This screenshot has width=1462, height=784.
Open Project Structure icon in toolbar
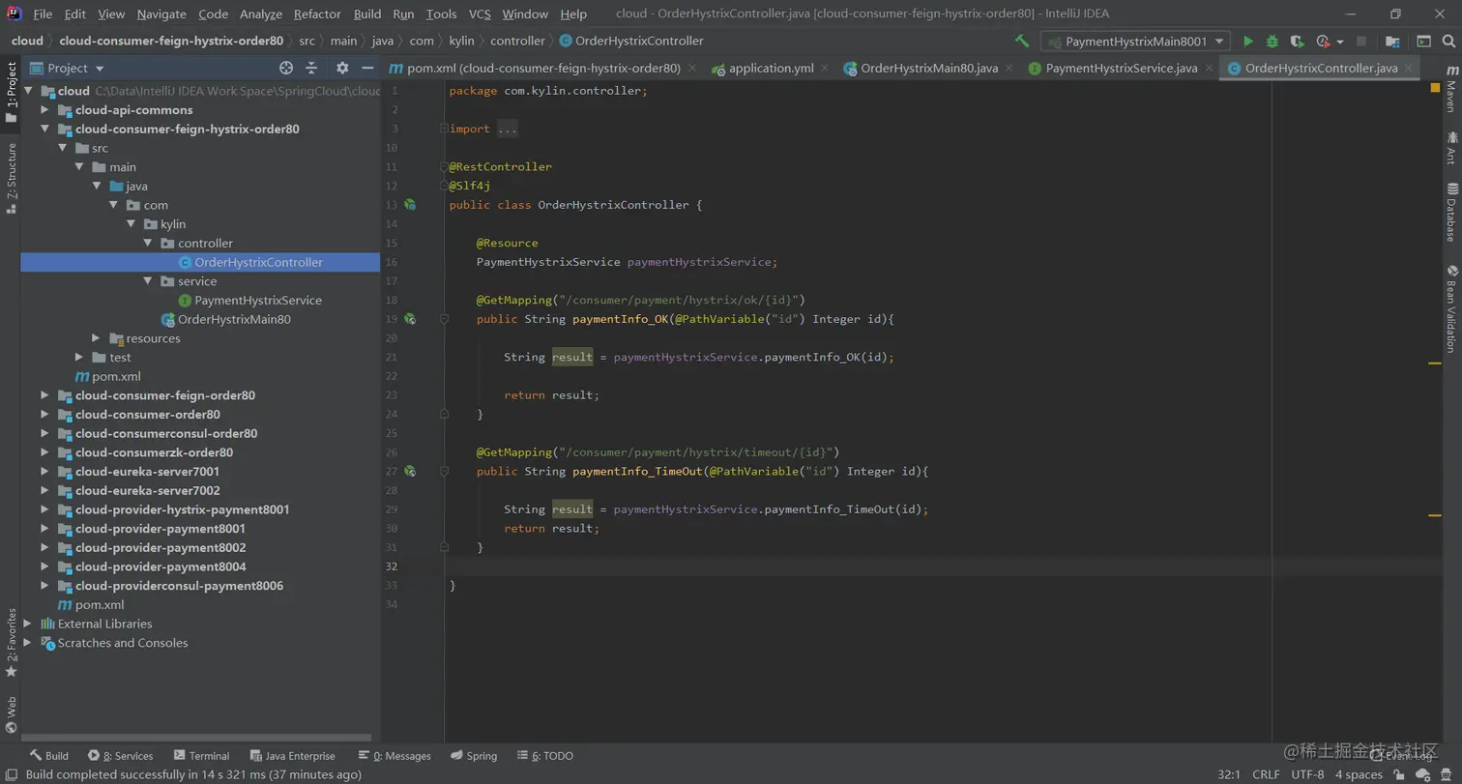click(x=1392, y=42)
